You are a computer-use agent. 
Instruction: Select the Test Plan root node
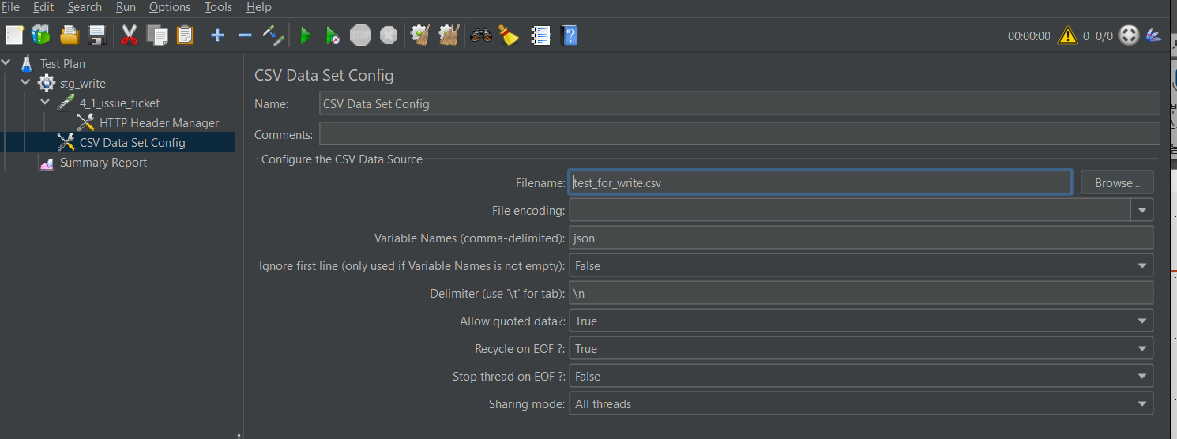[62, 64]
